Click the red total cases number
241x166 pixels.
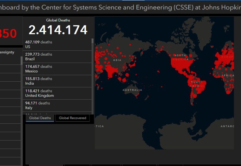click(x=8, y=34)
